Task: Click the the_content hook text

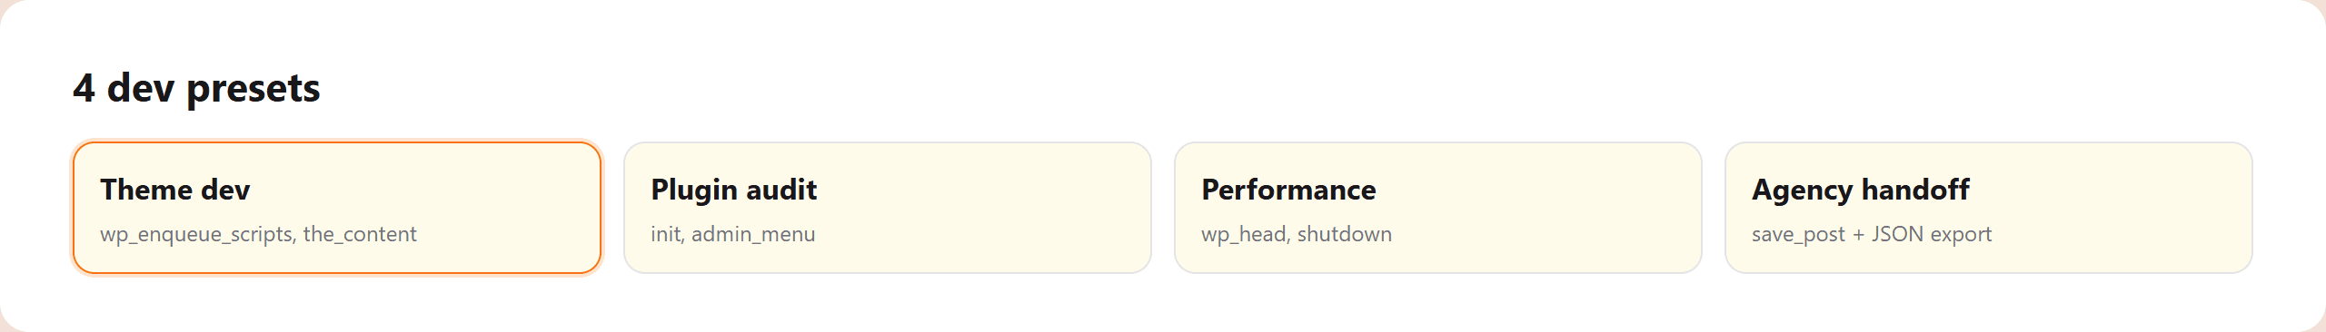Action: [x=360, y=234]
